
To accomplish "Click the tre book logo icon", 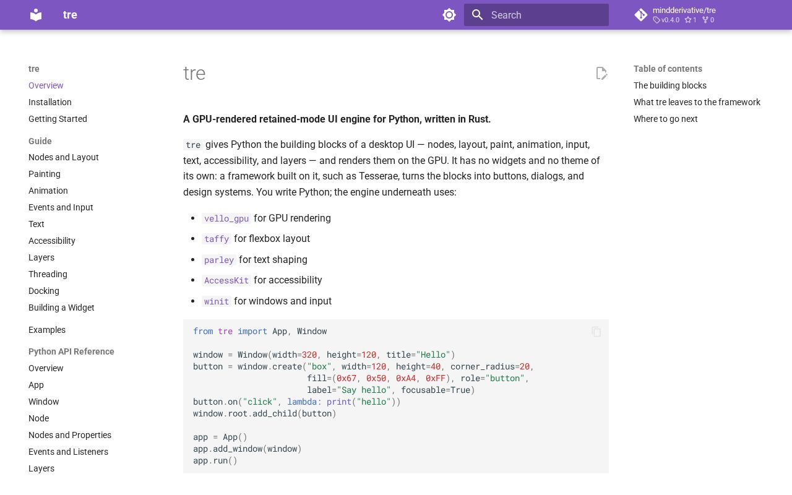I will (36, 15).
